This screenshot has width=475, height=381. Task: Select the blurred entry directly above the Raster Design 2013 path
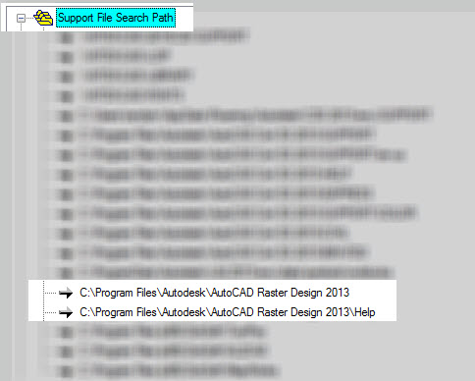click(237, 272)
